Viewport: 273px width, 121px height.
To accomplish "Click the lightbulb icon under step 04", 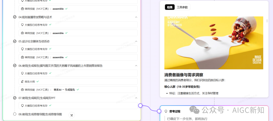I will (22, 25).
